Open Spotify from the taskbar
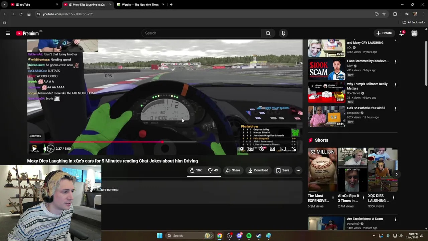The image size is (428, 241). 249,236
